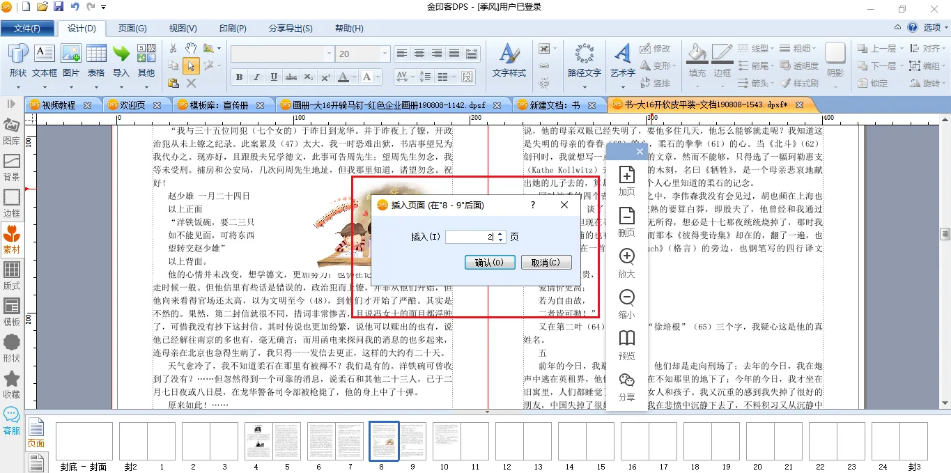This screenshot has height=473, width=951.
Task: Increase the insert page count with up arrow
Action: tap(500, 234)
